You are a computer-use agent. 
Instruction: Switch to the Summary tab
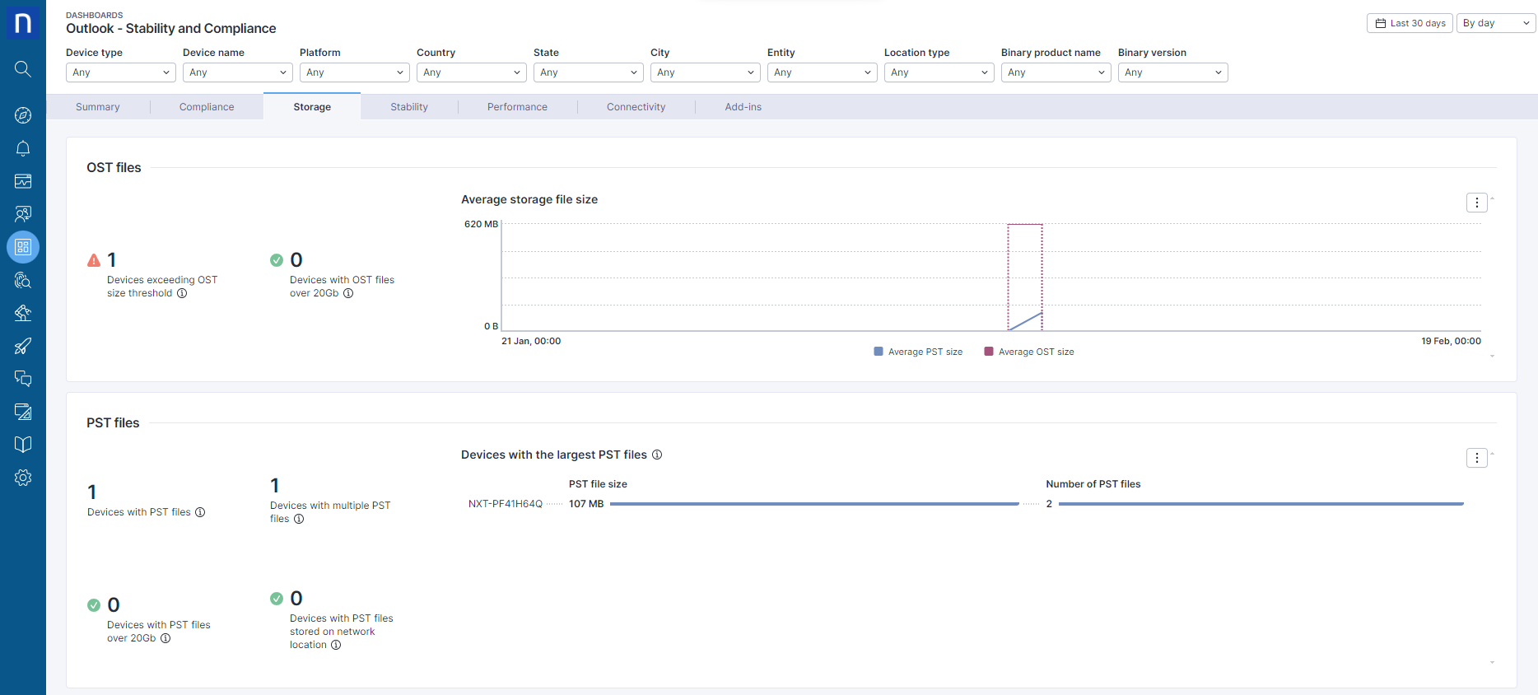coord(98,107)
